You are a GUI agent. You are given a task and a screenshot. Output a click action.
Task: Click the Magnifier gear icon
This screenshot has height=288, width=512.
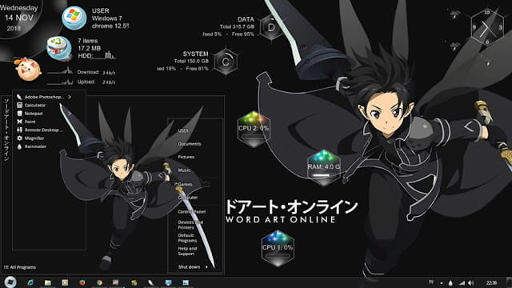click(19, 138)
